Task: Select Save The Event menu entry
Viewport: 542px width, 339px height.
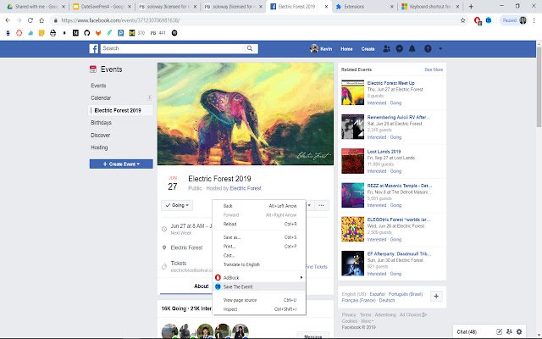Action: (x=259, y=286)
